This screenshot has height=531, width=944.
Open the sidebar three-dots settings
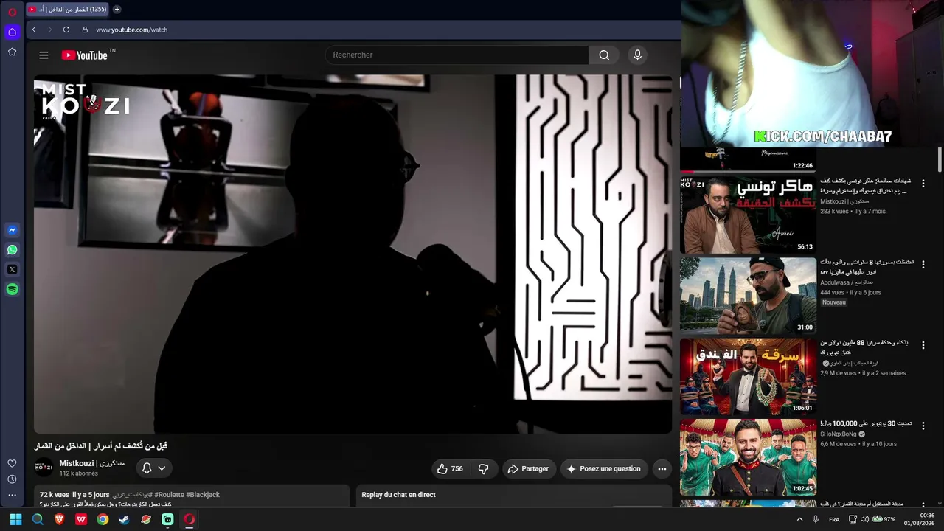click(x=12, y=496)
